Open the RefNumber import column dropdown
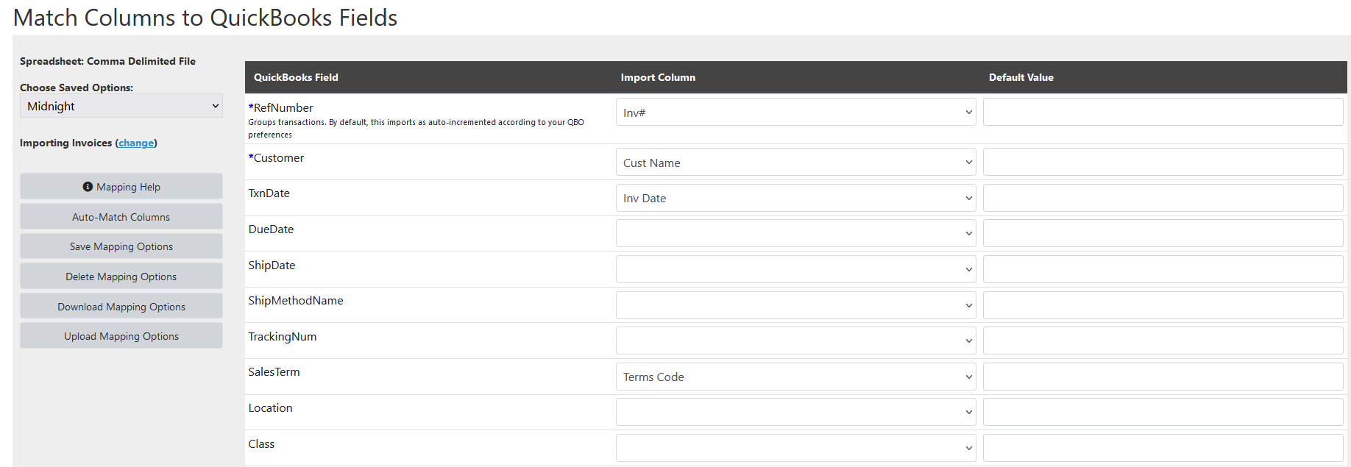Image resolution: width=1351 pixels, height=467 pixels. pos(796,113)
